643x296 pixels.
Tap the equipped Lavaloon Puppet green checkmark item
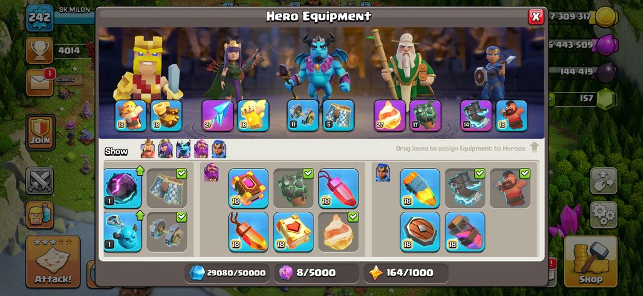293,189
